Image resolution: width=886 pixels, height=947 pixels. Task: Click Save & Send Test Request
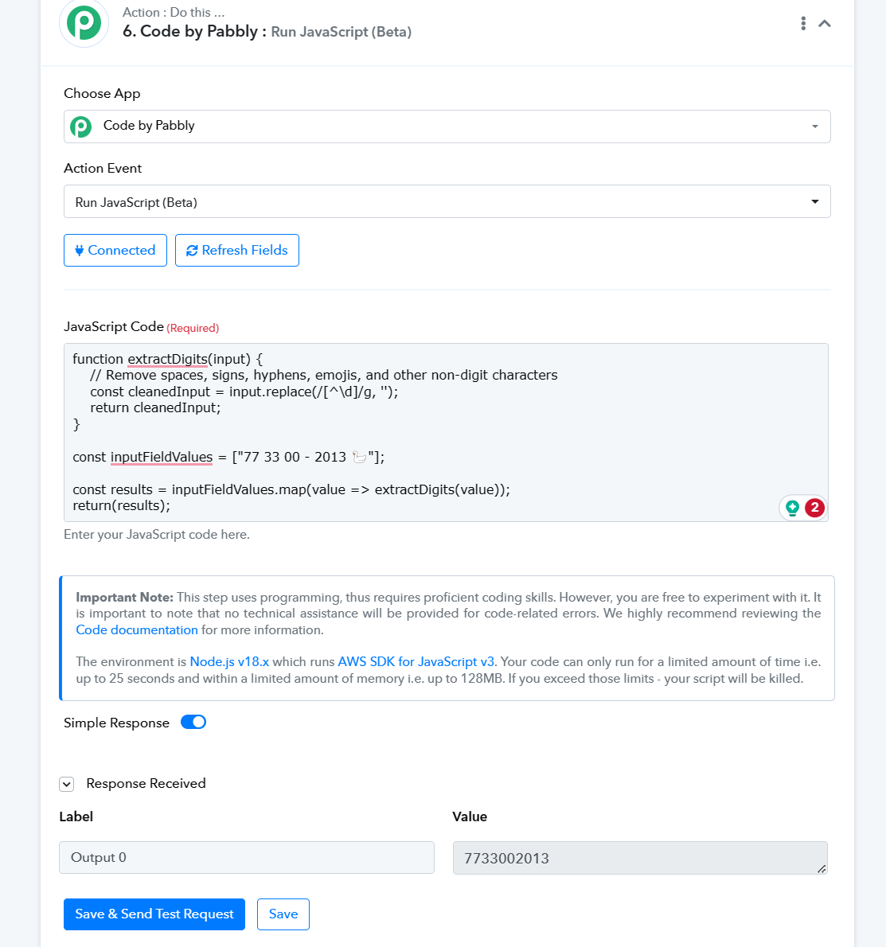pyautogui.click(x=154, y=914)
